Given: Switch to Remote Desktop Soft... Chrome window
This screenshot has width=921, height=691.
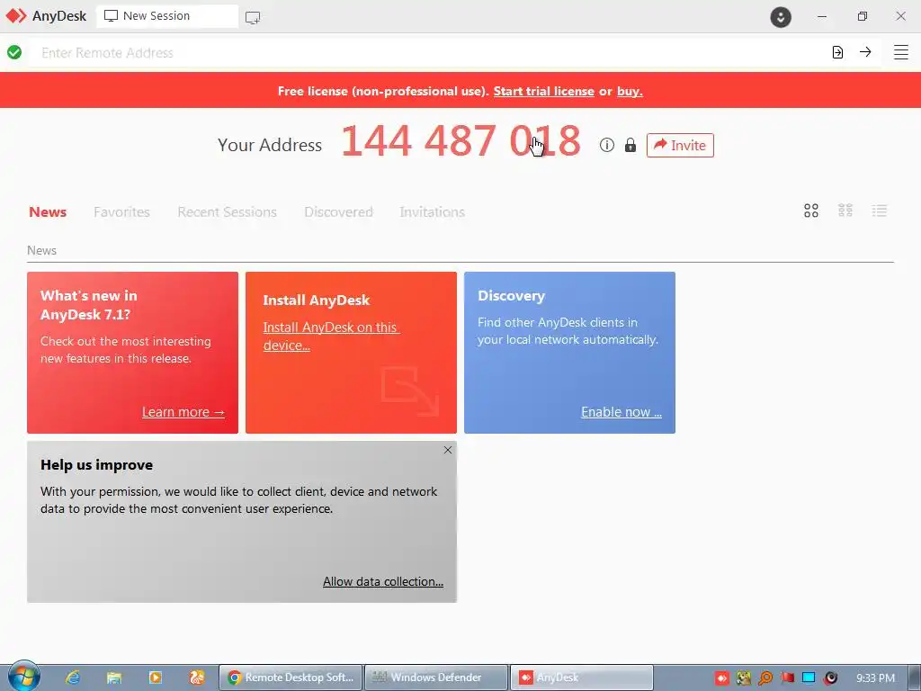Looking at the screenshot, I should coord(291,678).
